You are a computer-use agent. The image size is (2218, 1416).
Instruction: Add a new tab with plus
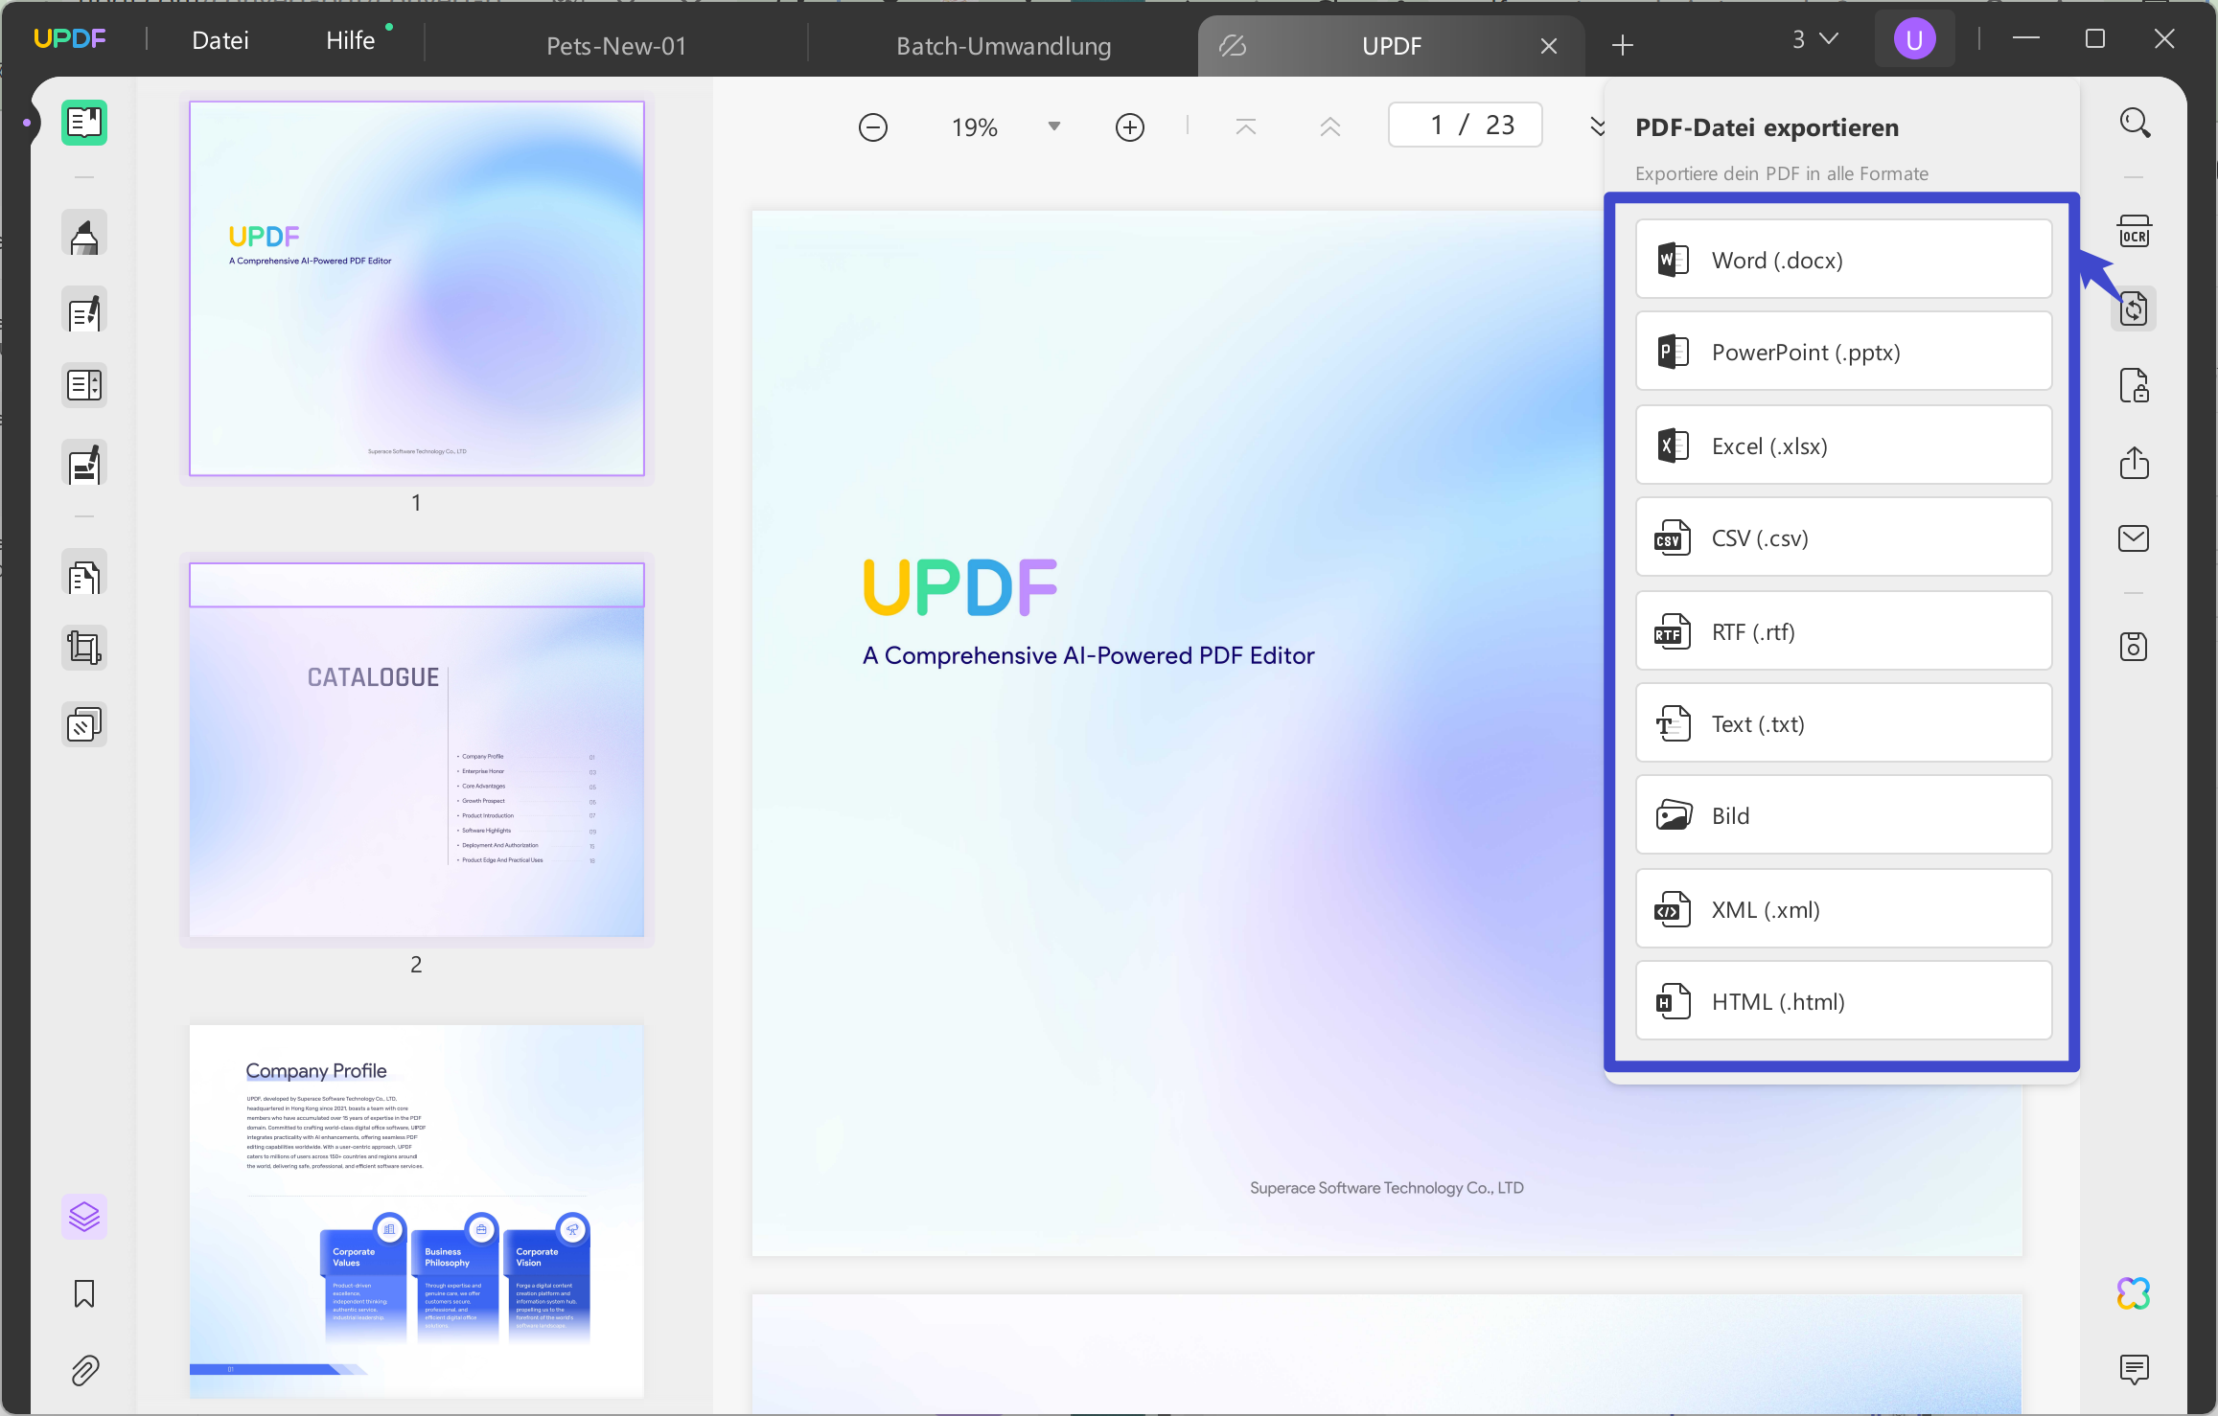pyautogui.click(x=1623, y=45)
